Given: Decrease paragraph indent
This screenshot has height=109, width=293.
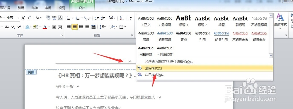Looking at the screenshot, I should 97,18.
